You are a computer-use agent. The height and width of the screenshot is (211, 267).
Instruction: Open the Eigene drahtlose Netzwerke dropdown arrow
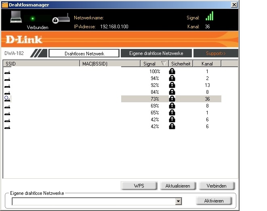178,201
